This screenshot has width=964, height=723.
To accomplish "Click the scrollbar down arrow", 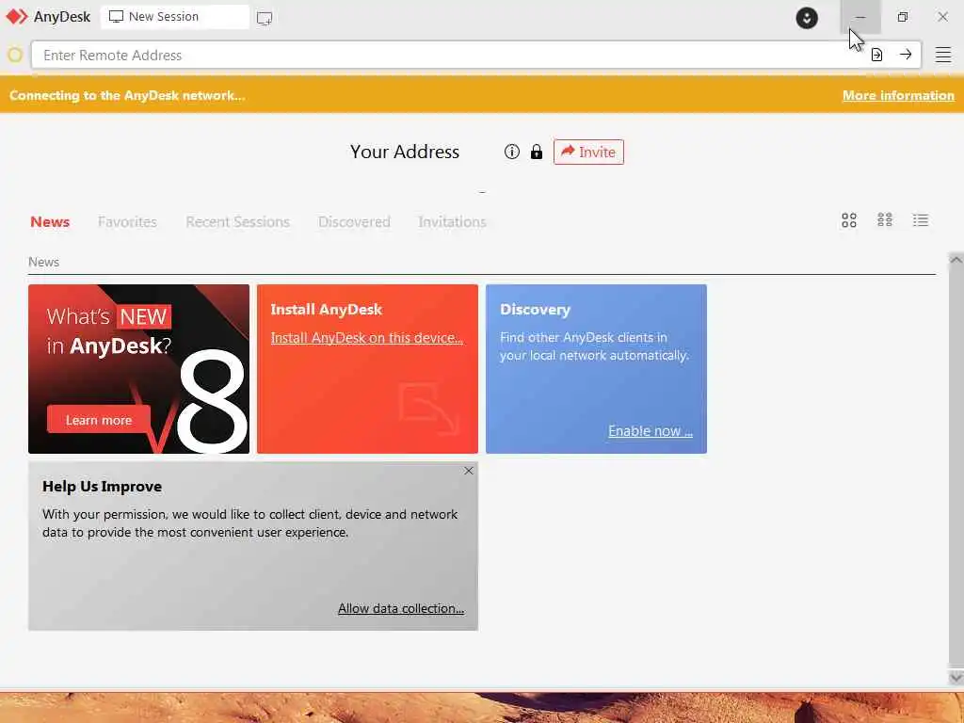I will coord(956,678).
